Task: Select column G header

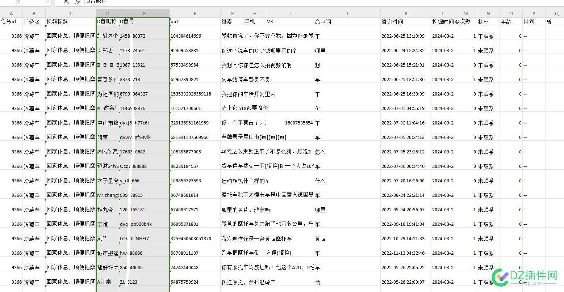Action: click(x=232, y=14)
